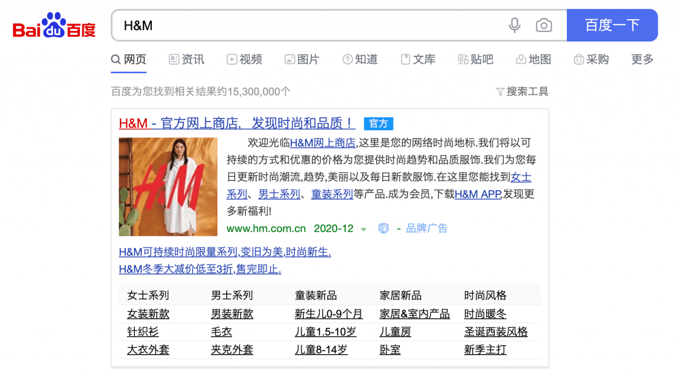The width and height of the screenshot is (680, 377).
Task: Click the 童装新品 column header
Action: coord(316,295)
